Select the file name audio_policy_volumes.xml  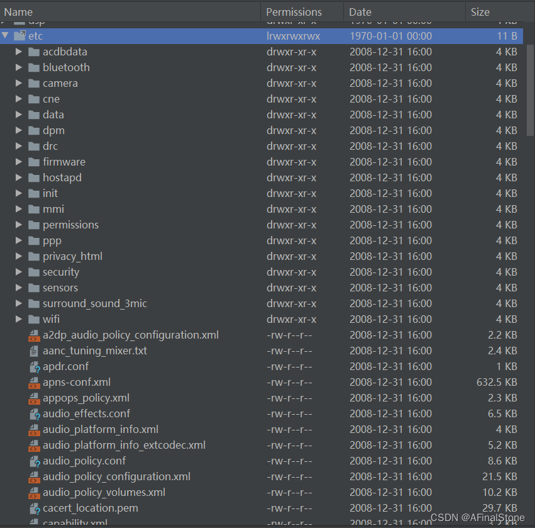(104, 491)
